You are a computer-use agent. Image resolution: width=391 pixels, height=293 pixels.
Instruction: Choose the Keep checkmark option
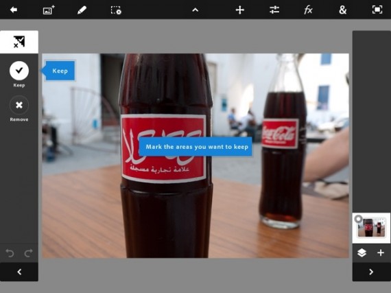[19, 71]
